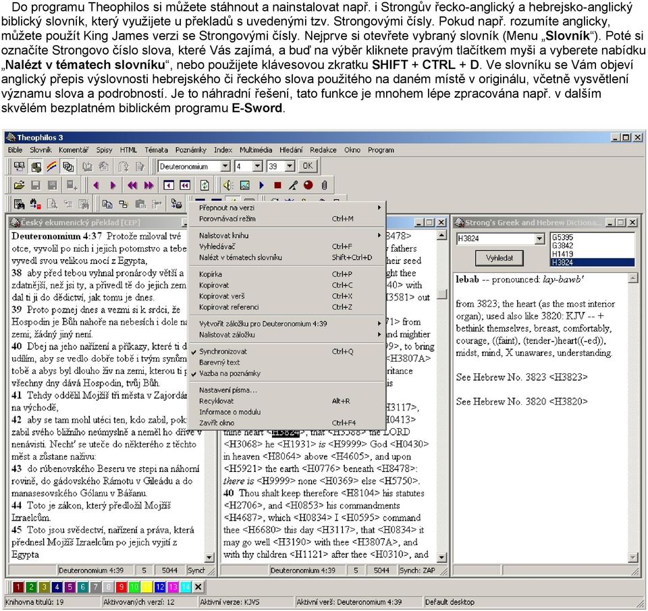The height and width of the screenshot is (611, 648).
Task: Expand the Nalistovat záložku submenu
Action: (286, 335)
